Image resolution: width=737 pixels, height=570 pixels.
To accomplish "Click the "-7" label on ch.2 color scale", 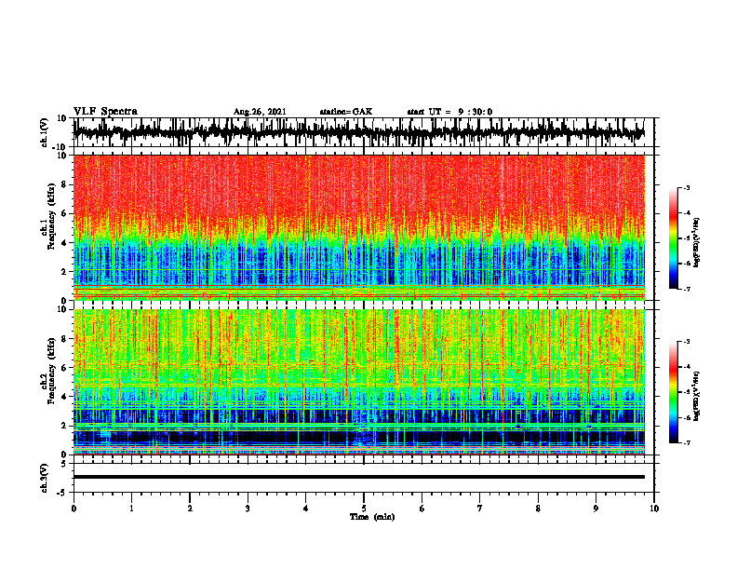I will 687,442.
